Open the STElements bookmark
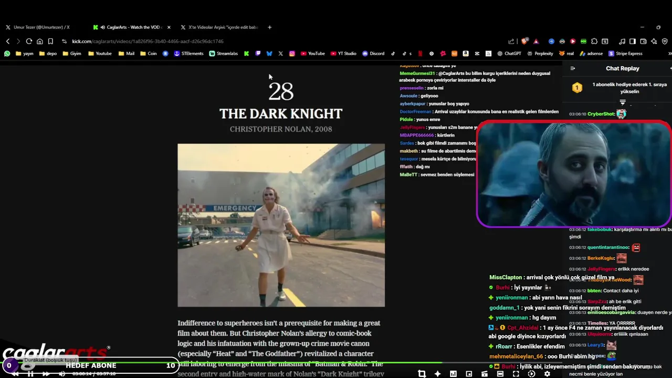Image resolution: width=672 pixels, height=378 pixels. coord(188,54)
